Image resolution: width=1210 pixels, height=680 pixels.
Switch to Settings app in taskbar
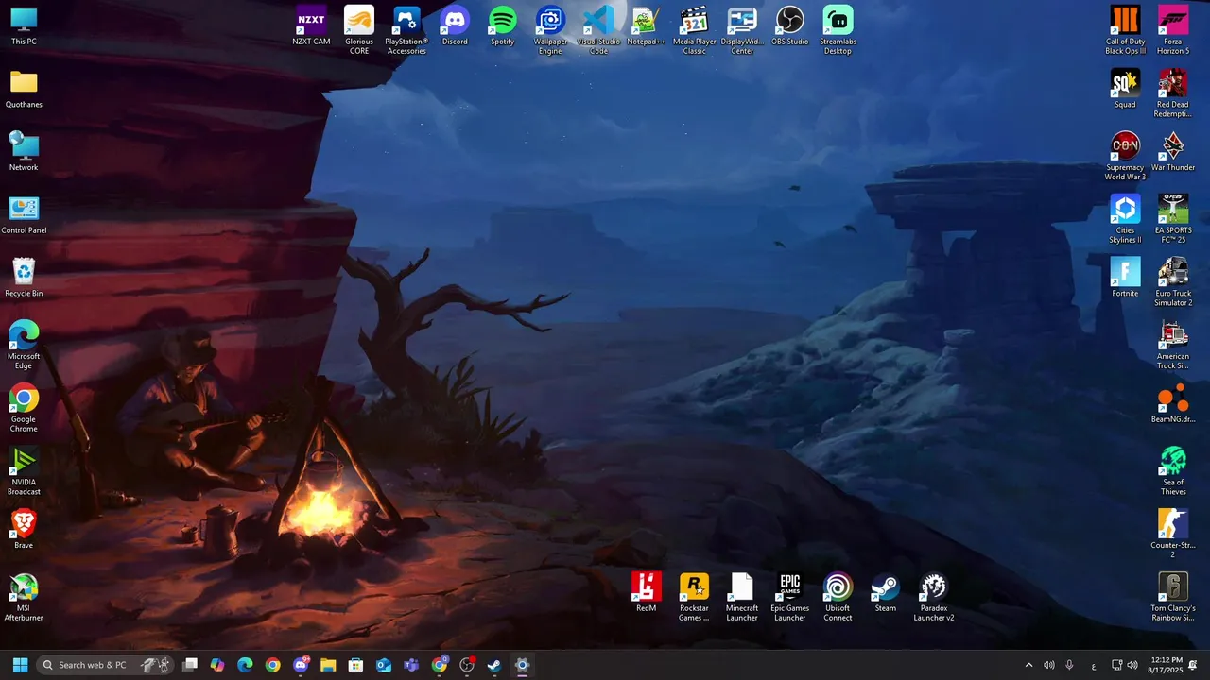(x=522, y=665)
